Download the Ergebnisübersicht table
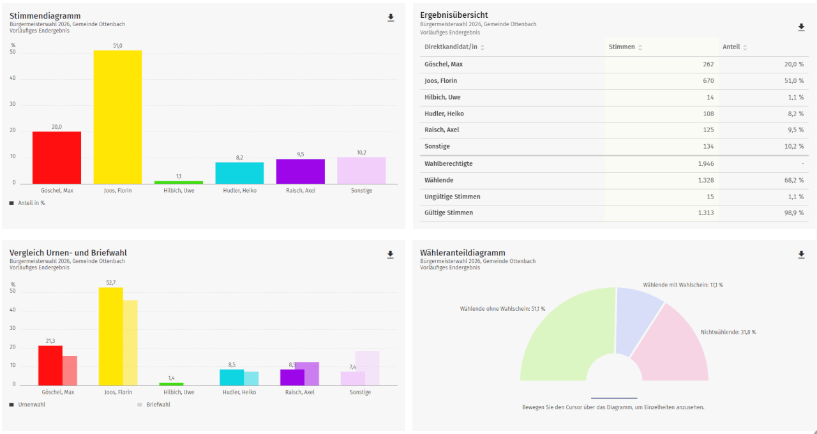This screenshot has height=434, width=817. click(x=801, y=27)
